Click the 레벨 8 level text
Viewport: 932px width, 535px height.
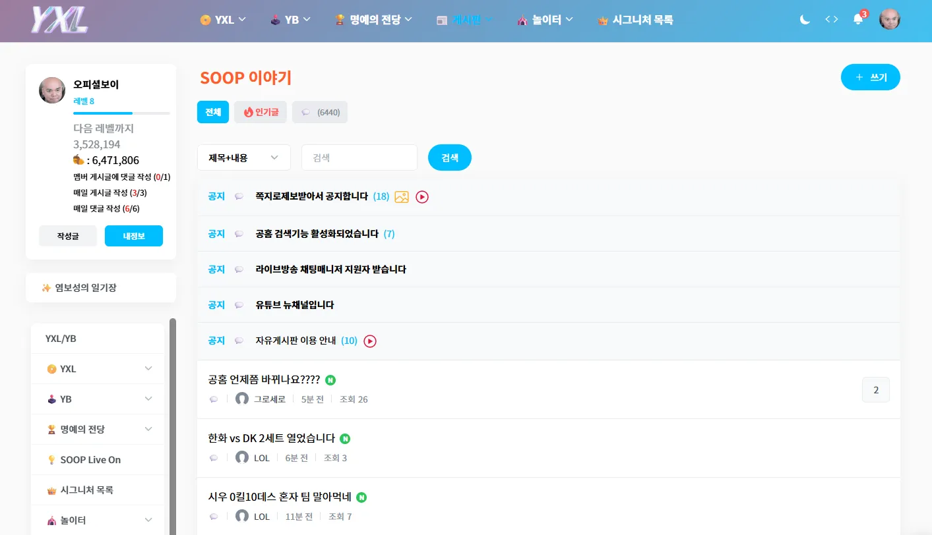pos(84,101)
